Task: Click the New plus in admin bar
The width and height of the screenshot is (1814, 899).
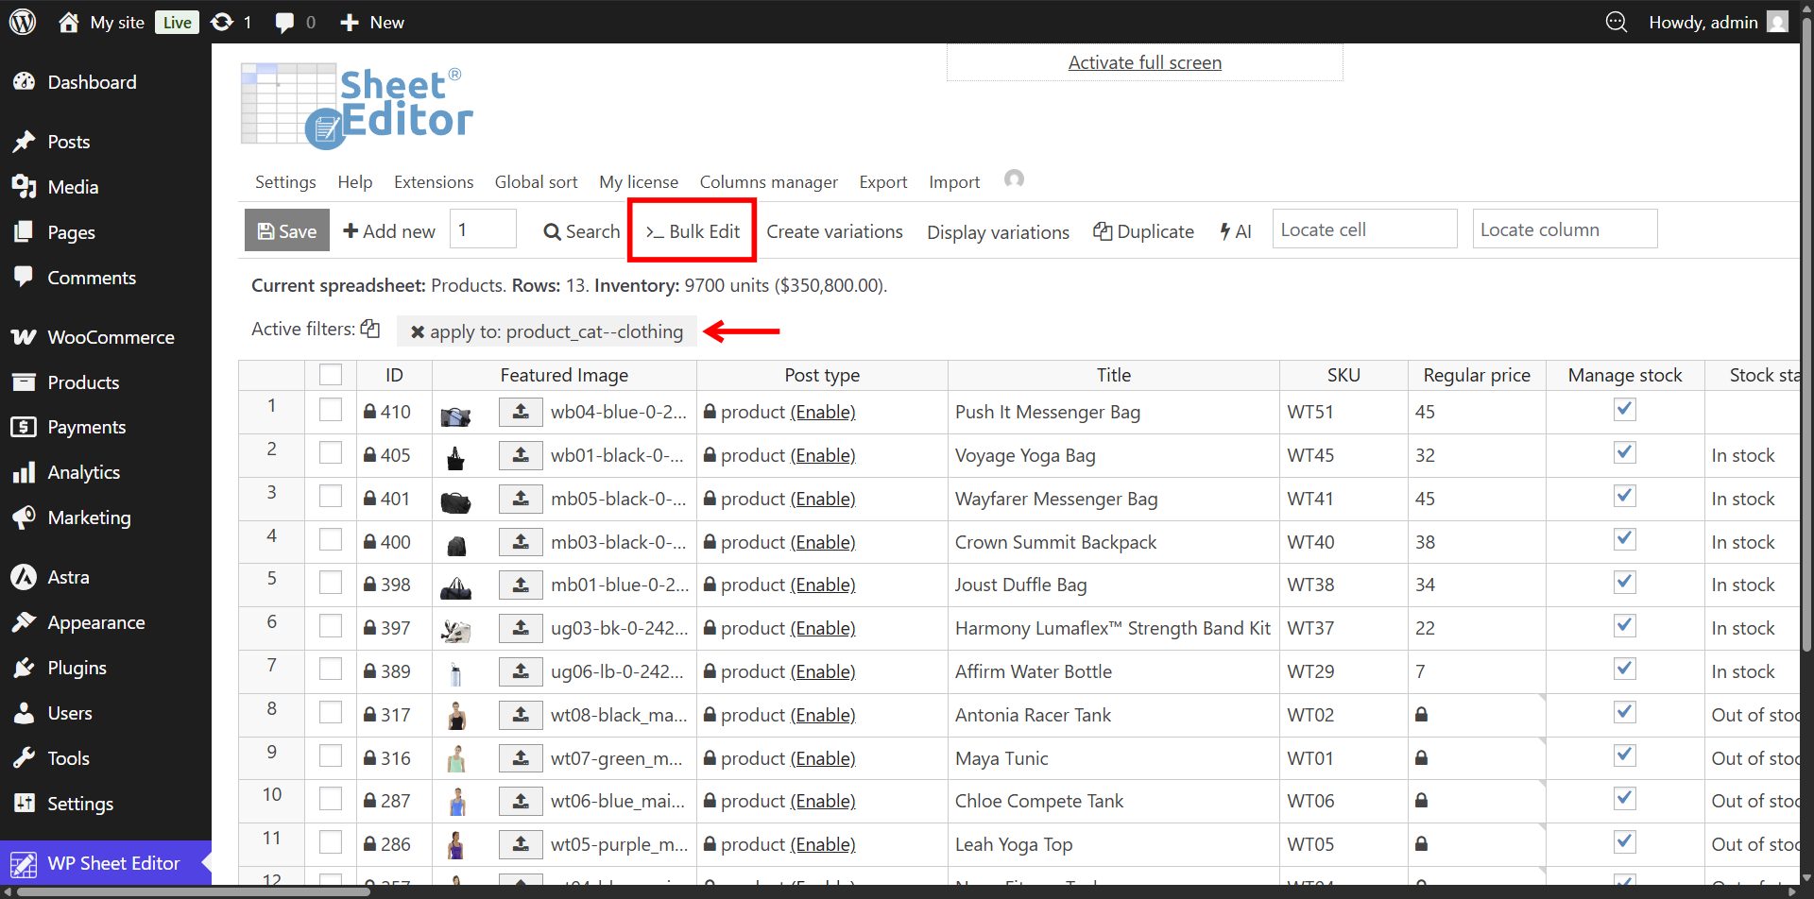Action: pyautogui.click(x=350, y=22)
